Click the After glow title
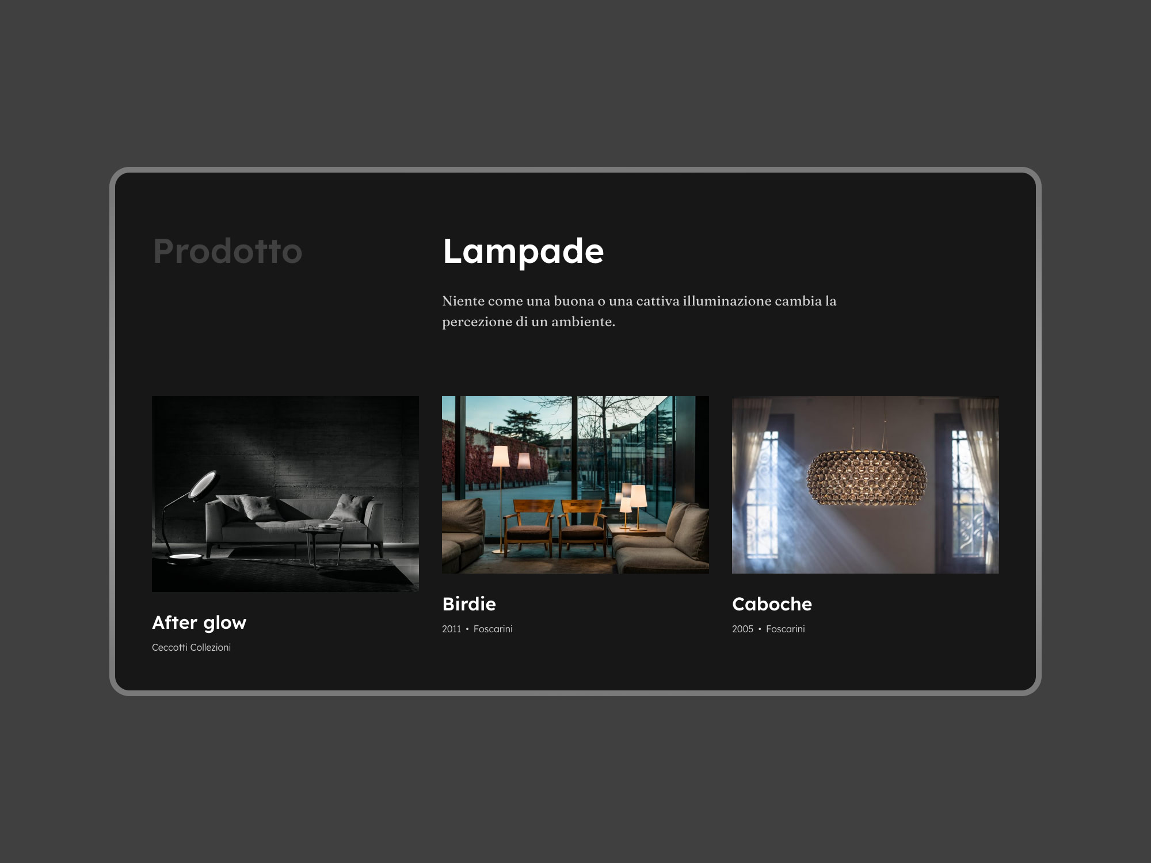This screenshot has width=1151, height=863. (199, 623)
